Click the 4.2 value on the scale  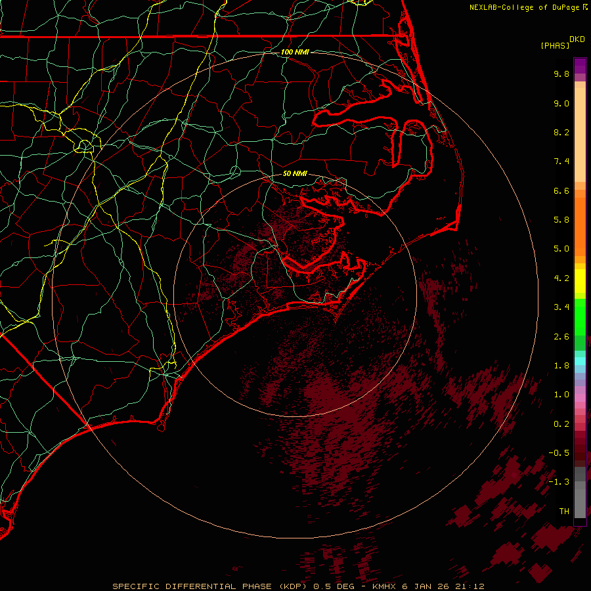[561, 278]
